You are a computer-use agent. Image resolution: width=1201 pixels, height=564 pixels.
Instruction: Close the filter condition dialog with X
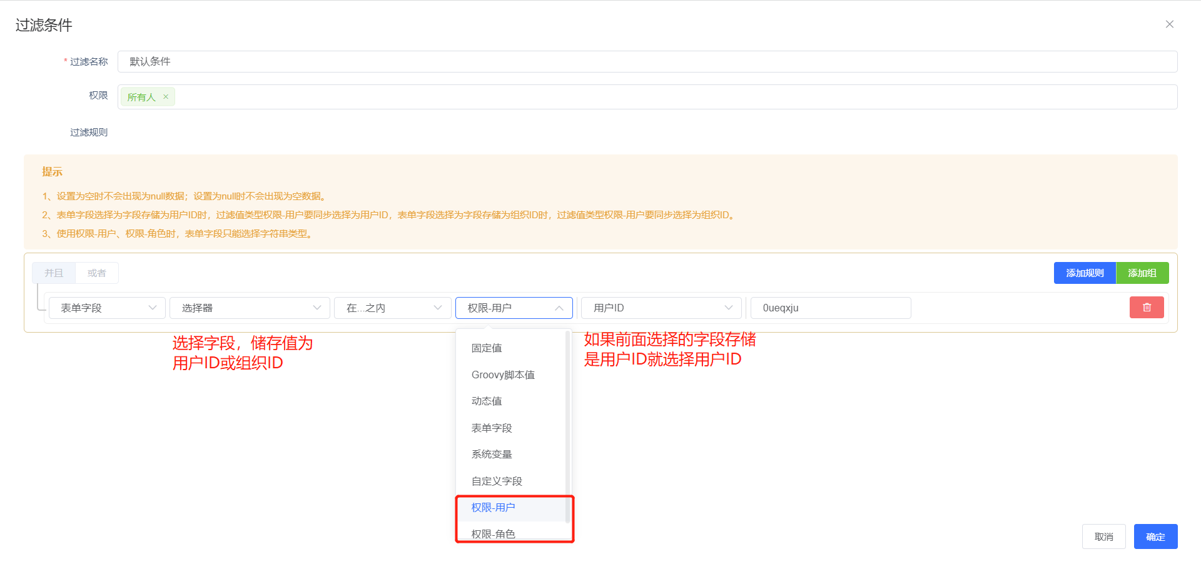click(x=1169, y=24)
